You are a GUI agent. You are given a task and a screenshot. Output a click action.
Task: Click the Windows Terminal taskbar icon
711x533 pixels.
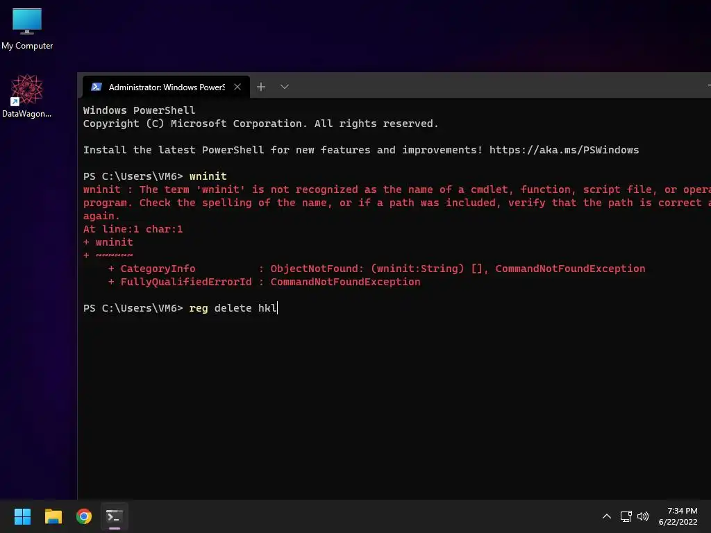[x=115, y=516]
